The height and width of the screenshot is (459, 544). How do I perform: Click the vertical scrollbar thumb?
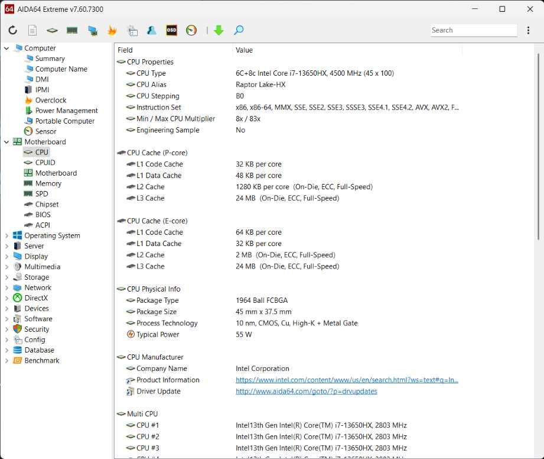point(538,147)
